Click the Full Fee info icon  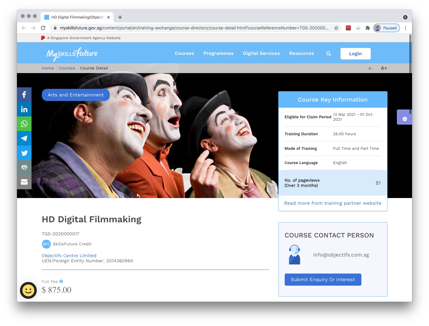[x=61, y=281]
